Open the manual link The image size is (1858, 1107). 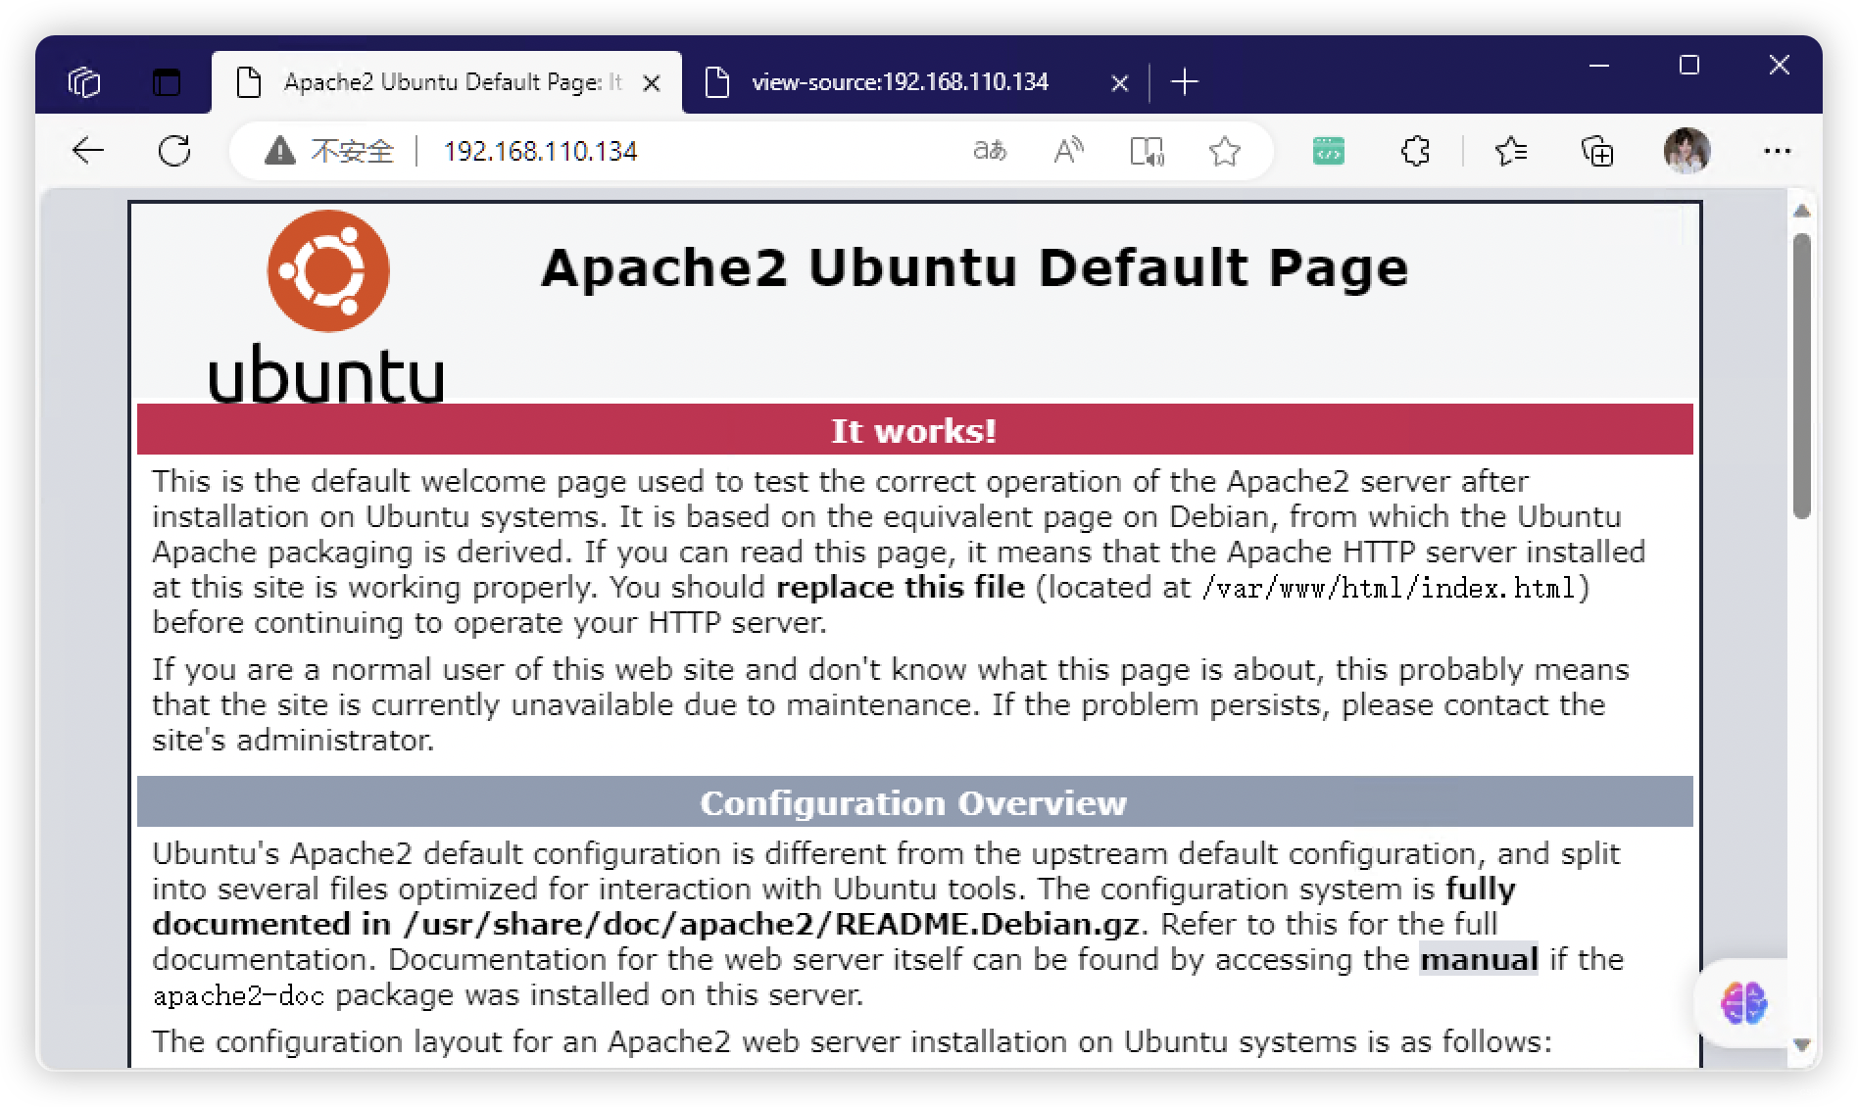(1479, 959)
